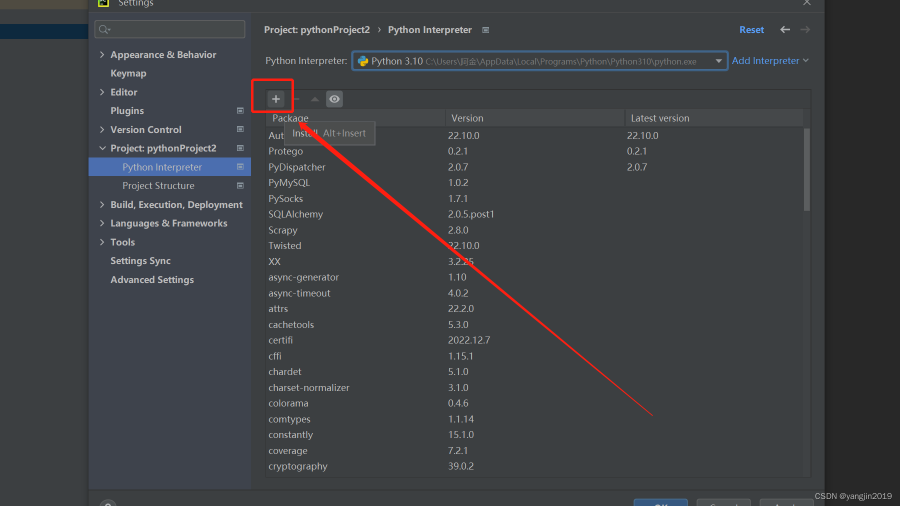Sort by the Package column header
This screenshot has width=900, height=506.
pos(355,118)
